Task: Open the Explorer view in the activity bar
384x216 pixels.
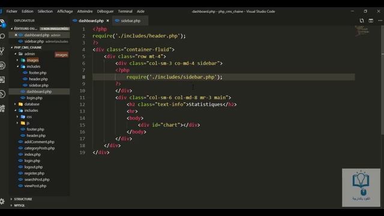Action: (x=2, y=23)
